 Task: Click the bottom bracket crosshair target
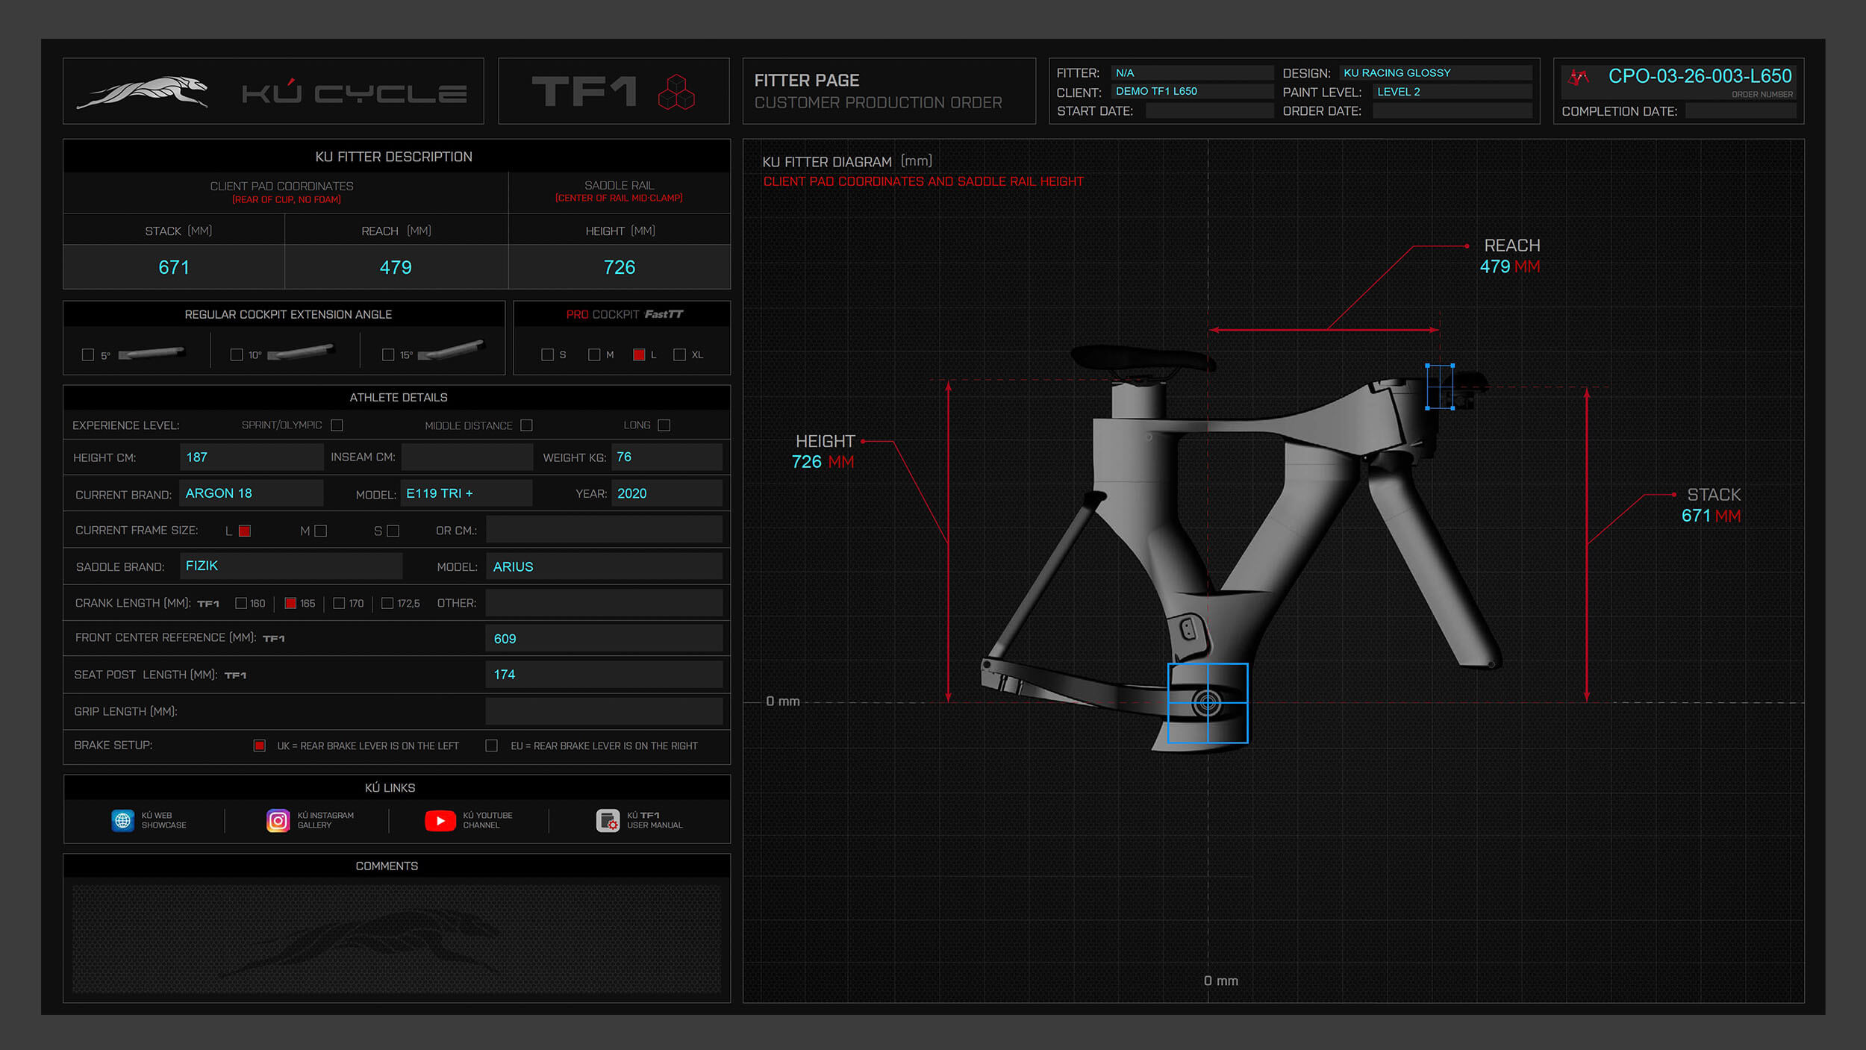(x=1207, y=702)
